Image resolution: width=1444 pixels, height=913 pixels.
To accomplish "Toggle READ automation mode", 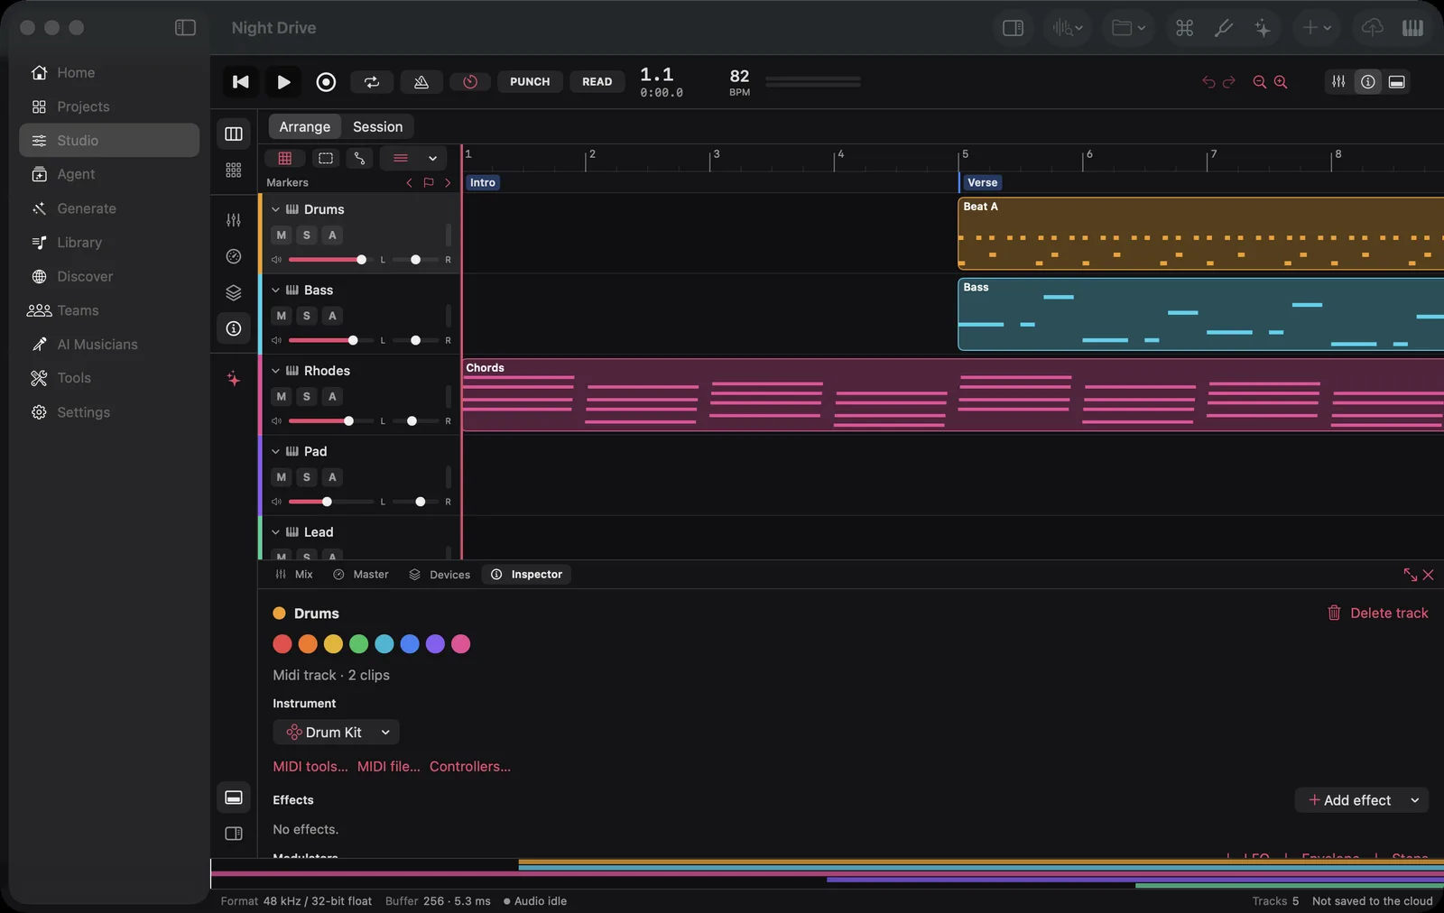I will [x=597, y=82].
